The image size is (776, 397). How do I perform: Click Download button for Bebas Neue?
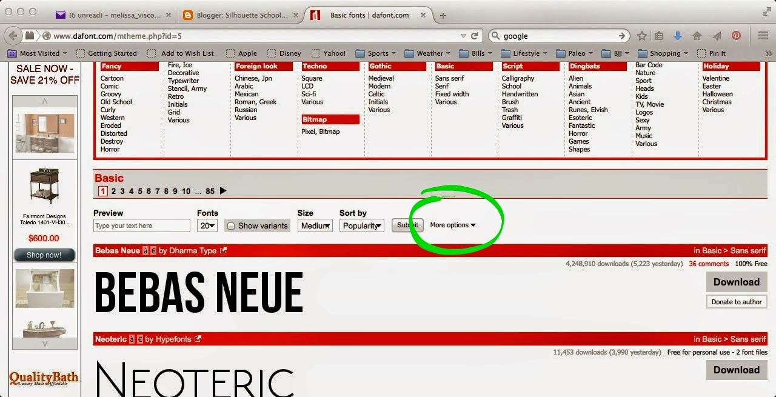tap(737, 282)
